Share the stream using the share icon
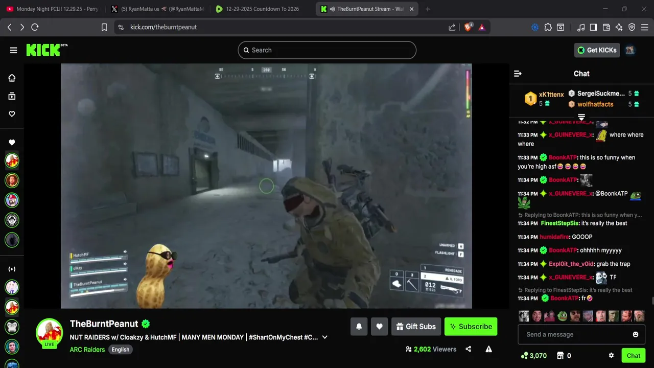654x368 pixels. (x=468, y=349)
